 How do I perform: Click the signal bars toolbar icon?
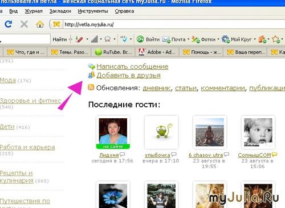pyautogui.click(x=94, y=39)
